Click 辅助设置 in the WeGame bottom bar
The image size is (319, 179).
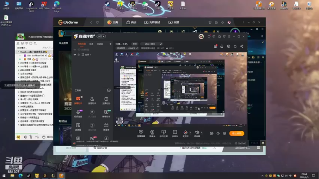100,148
